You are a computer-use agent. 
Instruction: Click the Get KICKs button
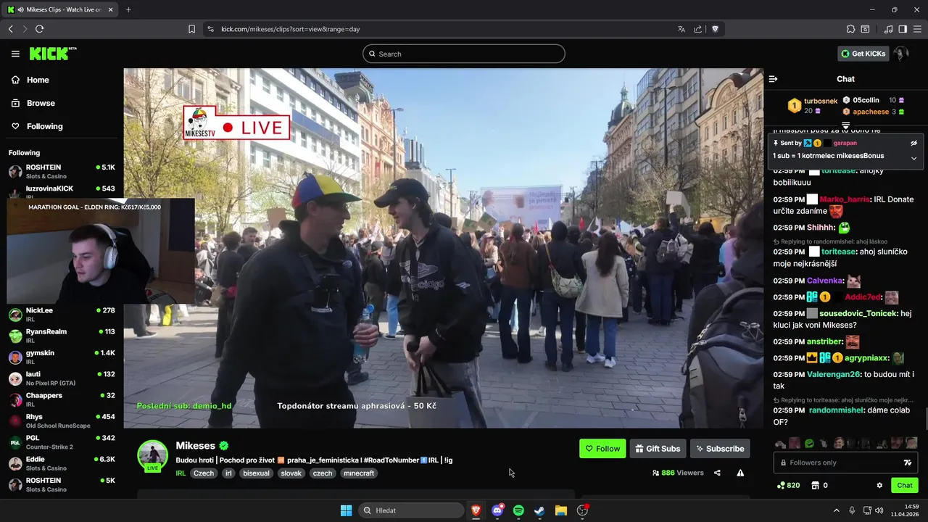[x=863, y=54]
